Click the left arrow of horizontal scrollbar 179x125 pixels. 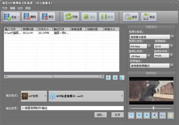(6, 76)
